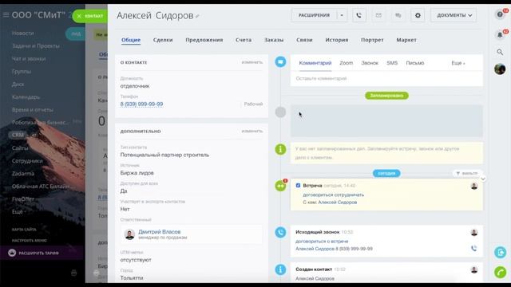Open the Маркет tab
This screenshot has height=287, width=511.
(406, 40)
